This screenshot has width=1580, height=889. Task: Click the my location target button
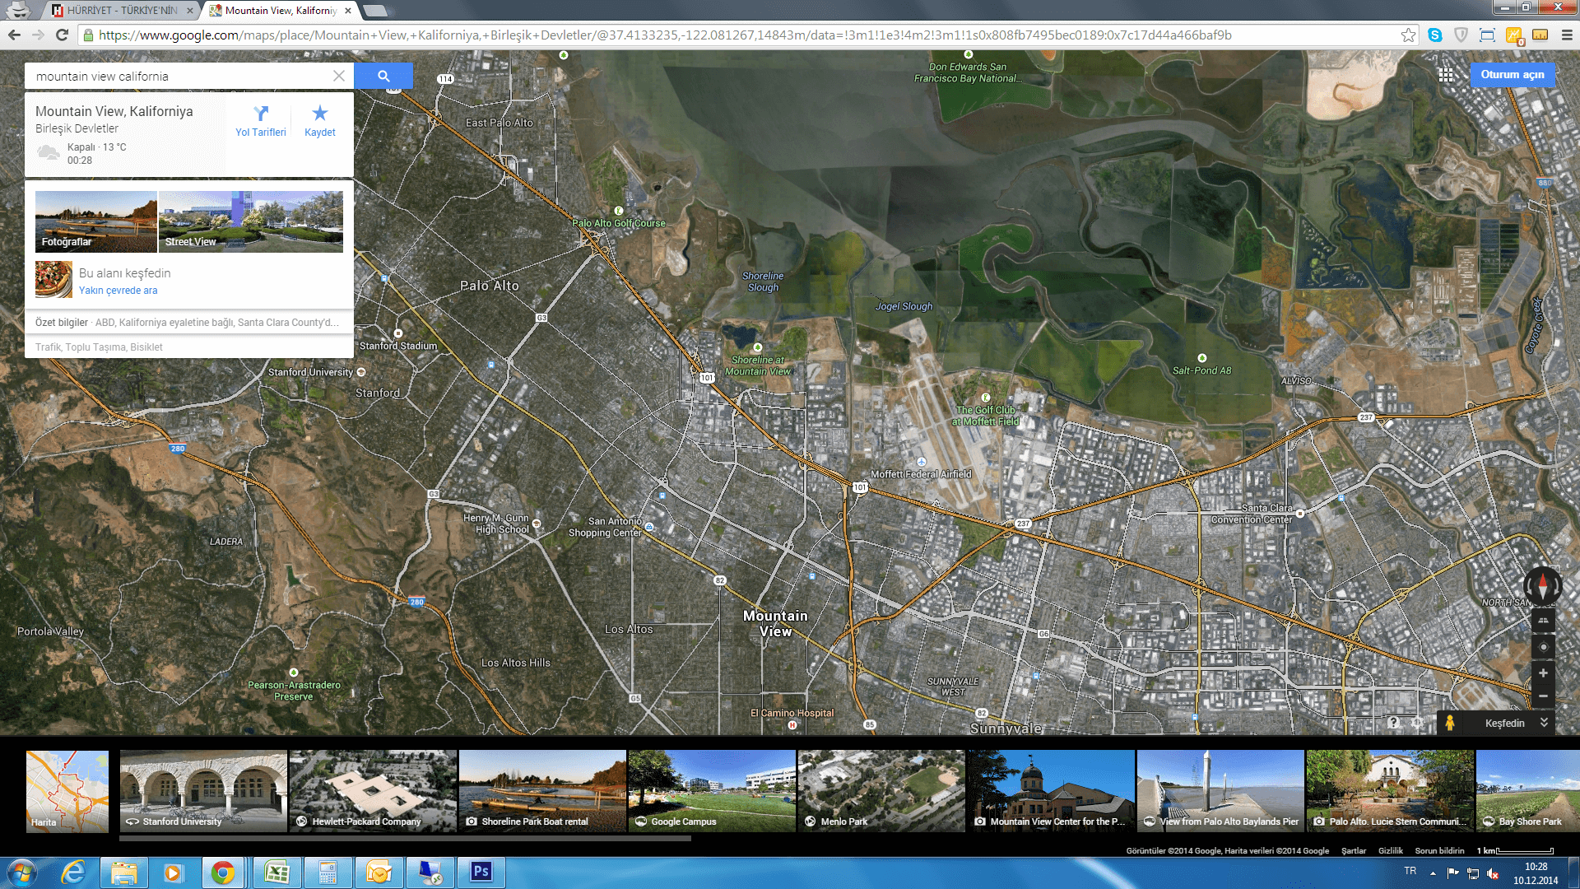point(1543,647)
